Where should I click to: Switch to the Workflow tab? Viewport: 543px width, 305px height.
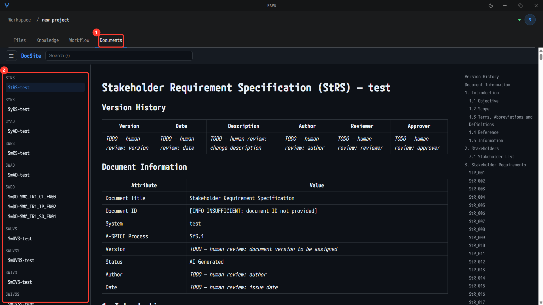[79, 40]
